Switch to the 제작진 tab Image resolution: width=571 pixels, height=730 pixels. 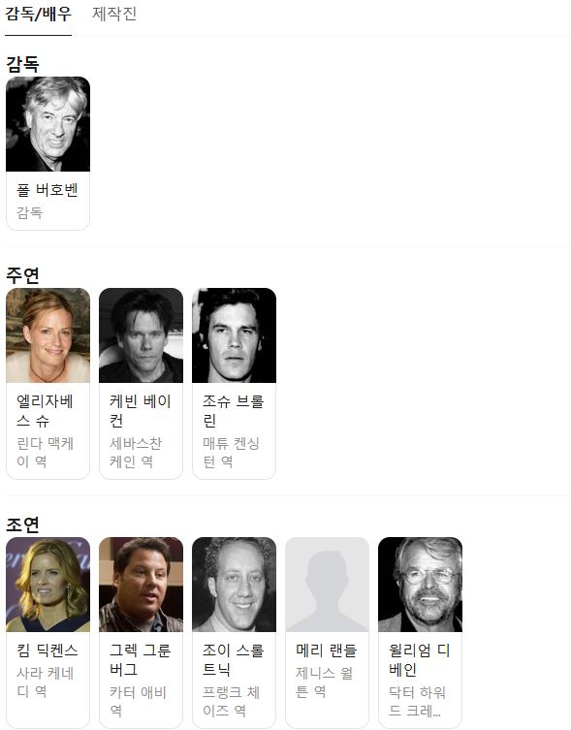114,14
